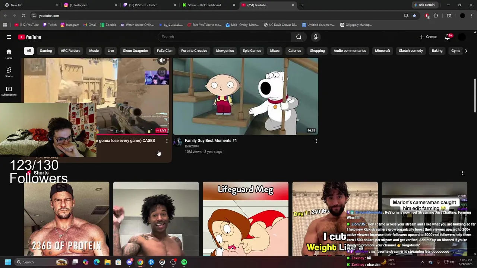Open the tab search side panel icon

pyautogui.click(x=449, y=16)
